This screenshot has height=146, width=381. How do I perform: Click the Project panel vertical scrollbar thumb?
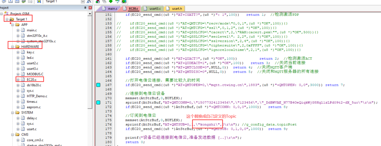(x=90, y=62)
